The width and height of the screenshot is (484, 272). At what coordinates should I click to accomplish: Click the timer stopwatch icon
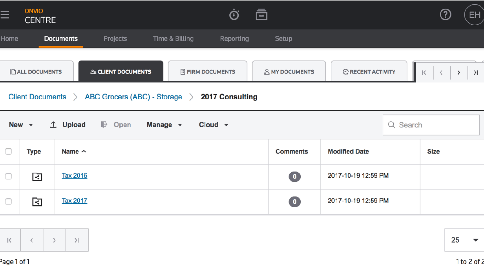click(234, 15)
